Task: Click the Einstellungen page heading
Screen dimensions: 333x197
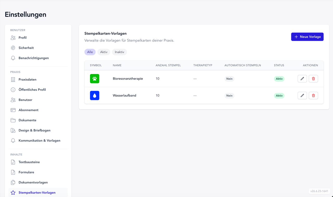Action: [x=25, y=15]
